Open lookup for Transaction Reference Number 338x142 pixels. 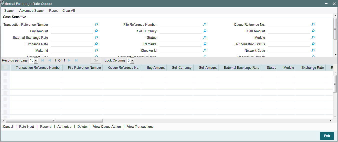pyautogui.click(x=96, y=24)
